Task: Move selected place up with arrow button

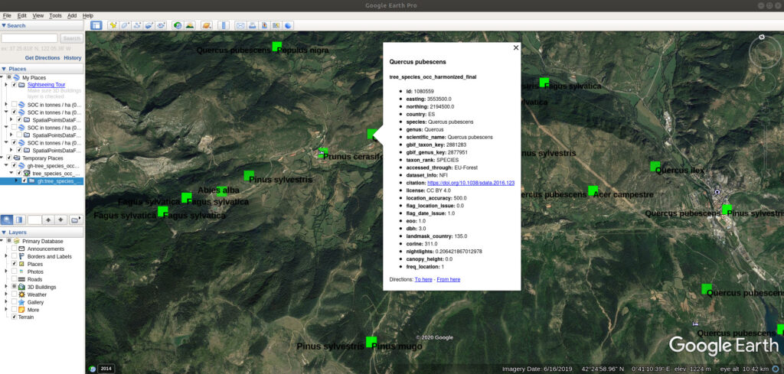Action: (x=48, y=220)
